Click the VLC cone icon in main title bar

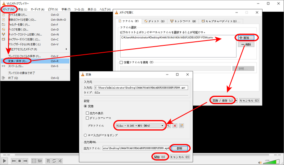coord(4,3)
